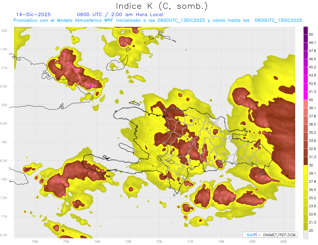This screenshot has height=245, width=318.
Task: Click the '76W' longitude label
Action: [x=35, y=241]
